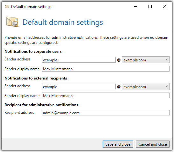174x152 pixels.
Task: Click the Notifications to corporate users heading
Action: click(33, 52)
